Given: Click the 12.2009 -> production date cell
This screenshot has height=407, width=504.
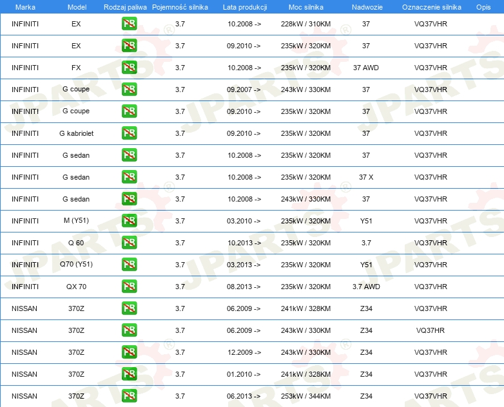Looking at the screenshot, I should click(x=244, y=352).
